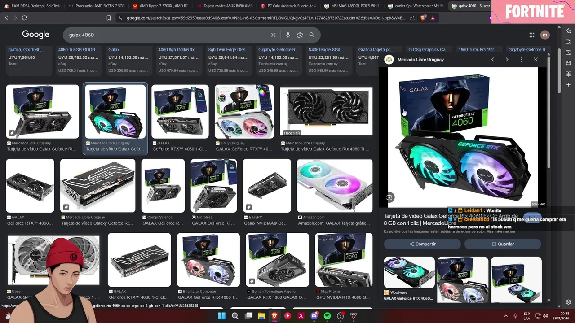
Task: Click the magnifier search button
Action: [312, 35]
